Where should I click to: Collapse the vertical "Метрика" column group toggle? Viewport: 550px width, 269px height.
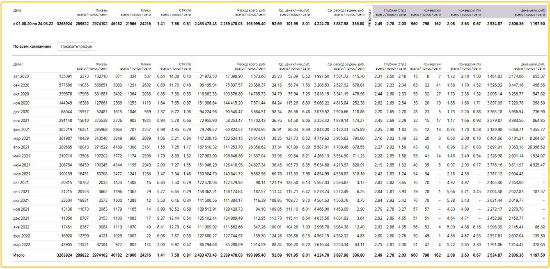click(x=369, y=18)
